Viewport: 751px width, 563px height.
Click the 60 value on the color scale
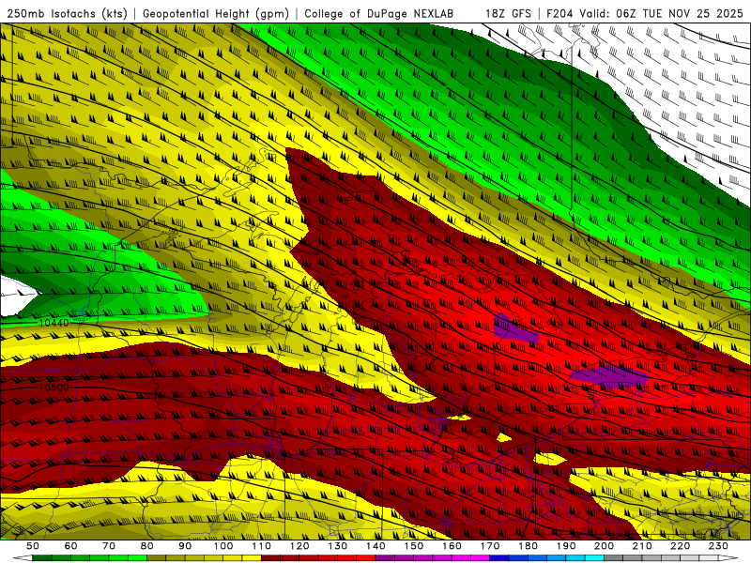click(70, 546)
